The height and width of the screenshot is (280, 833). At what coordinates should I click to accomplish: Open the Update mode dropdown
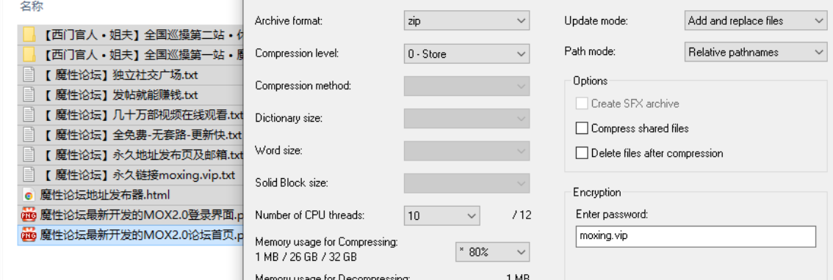point(755,21)
